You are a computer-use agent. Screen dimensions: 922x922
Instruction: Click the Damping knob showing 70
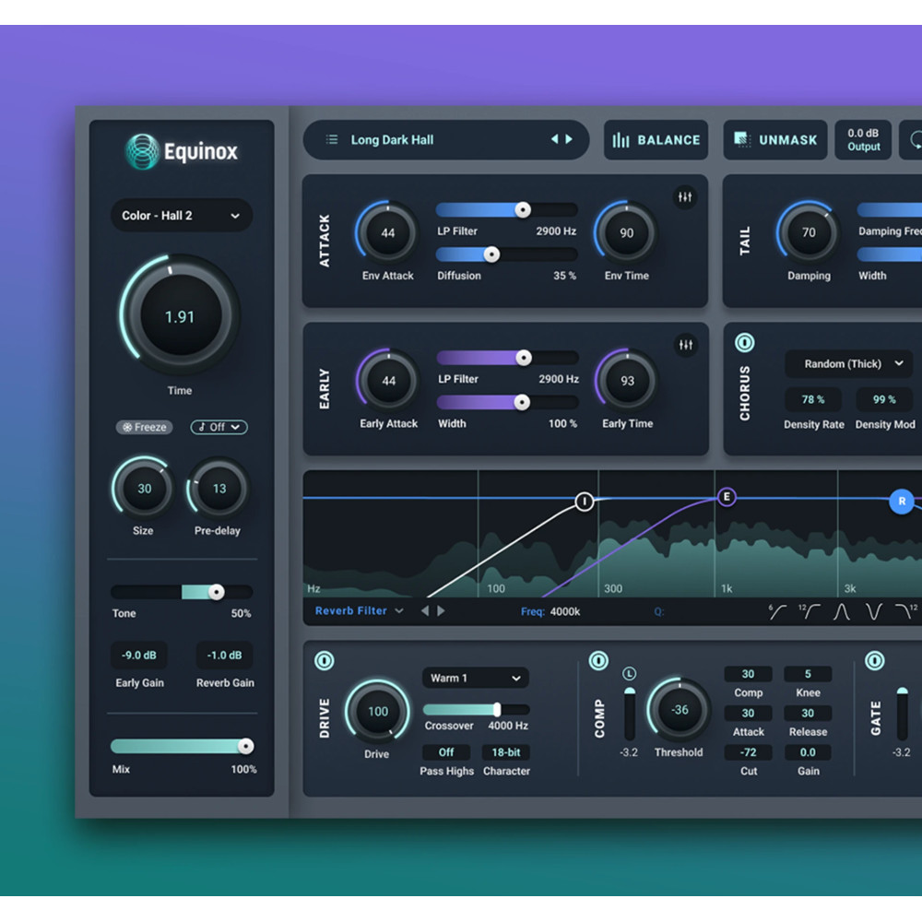point(809,232)
